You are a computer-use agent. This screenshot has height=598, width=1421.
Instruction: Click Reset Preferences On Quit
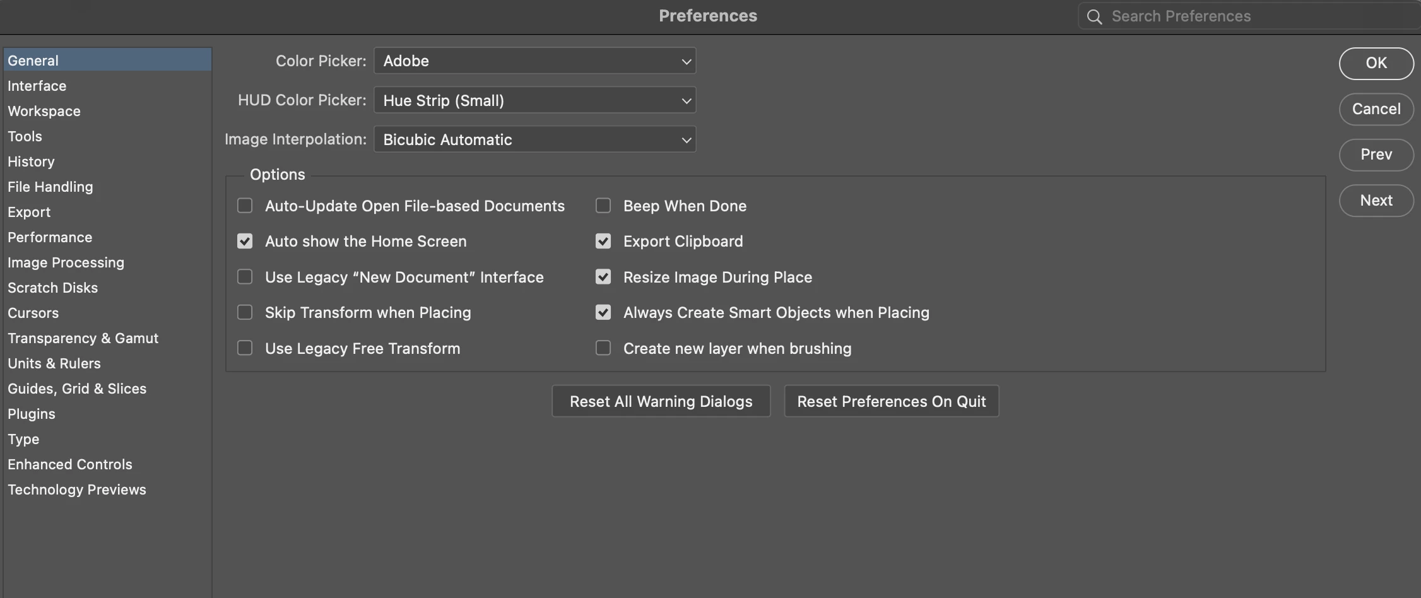tap(891, 402)
